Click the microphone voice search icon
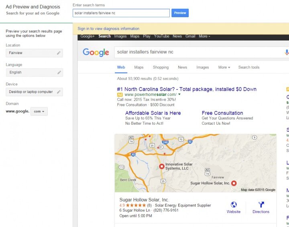 [287, 52]
